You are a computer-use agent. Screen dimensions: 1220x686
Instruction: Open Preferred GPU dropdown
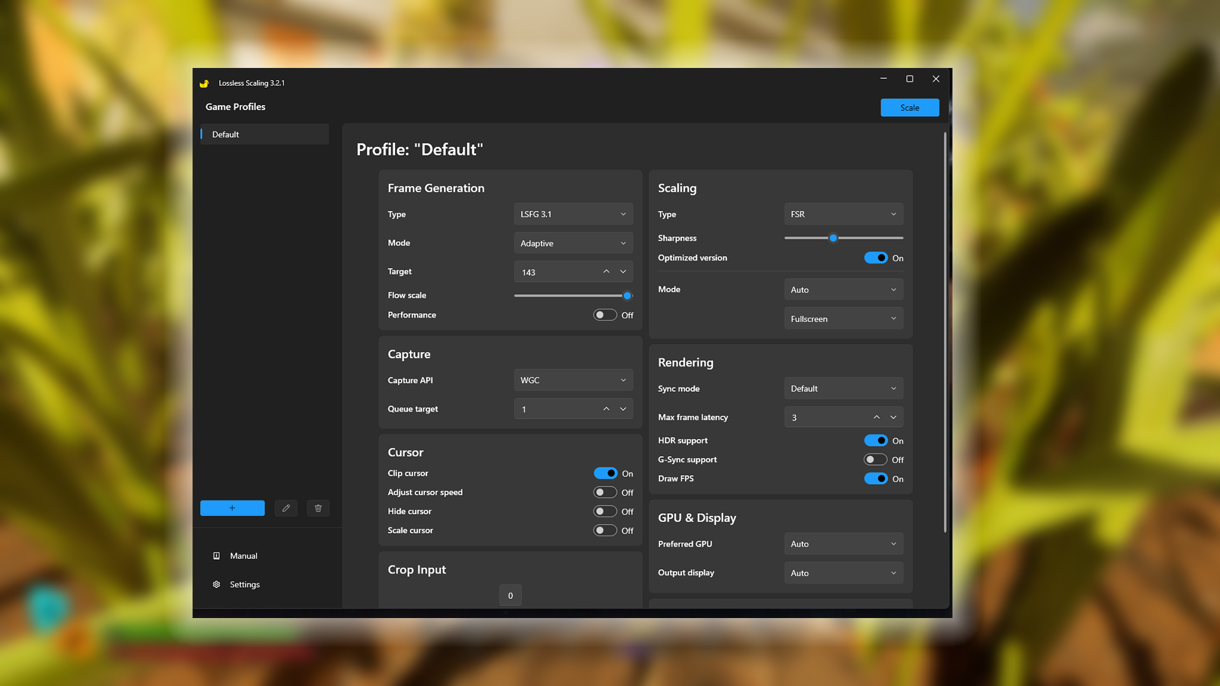point(844,544)
